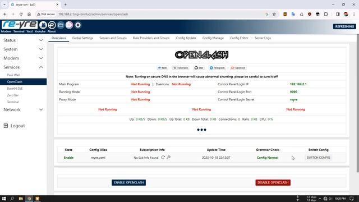Open a new browser tab
359x202 pixels.
tap(66, 4)
